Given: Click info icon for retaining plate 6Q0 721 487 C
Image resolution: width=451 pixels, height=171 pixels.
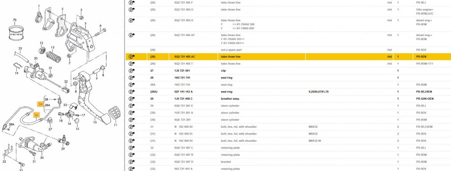Looking at the screenshot, I should (x=132, y=148).
